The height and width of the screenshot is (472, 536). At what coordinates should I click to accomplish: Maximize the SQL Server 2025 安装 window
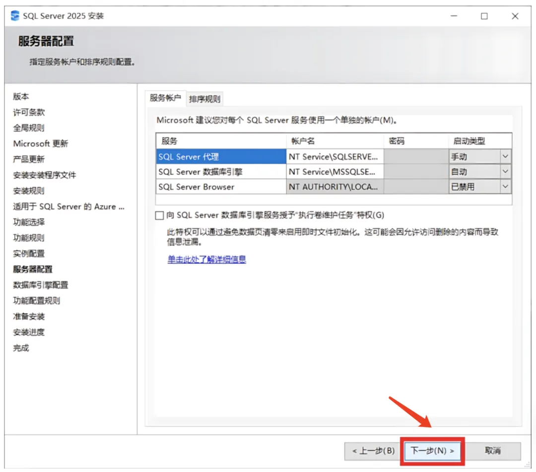click(x=484, y=16)
